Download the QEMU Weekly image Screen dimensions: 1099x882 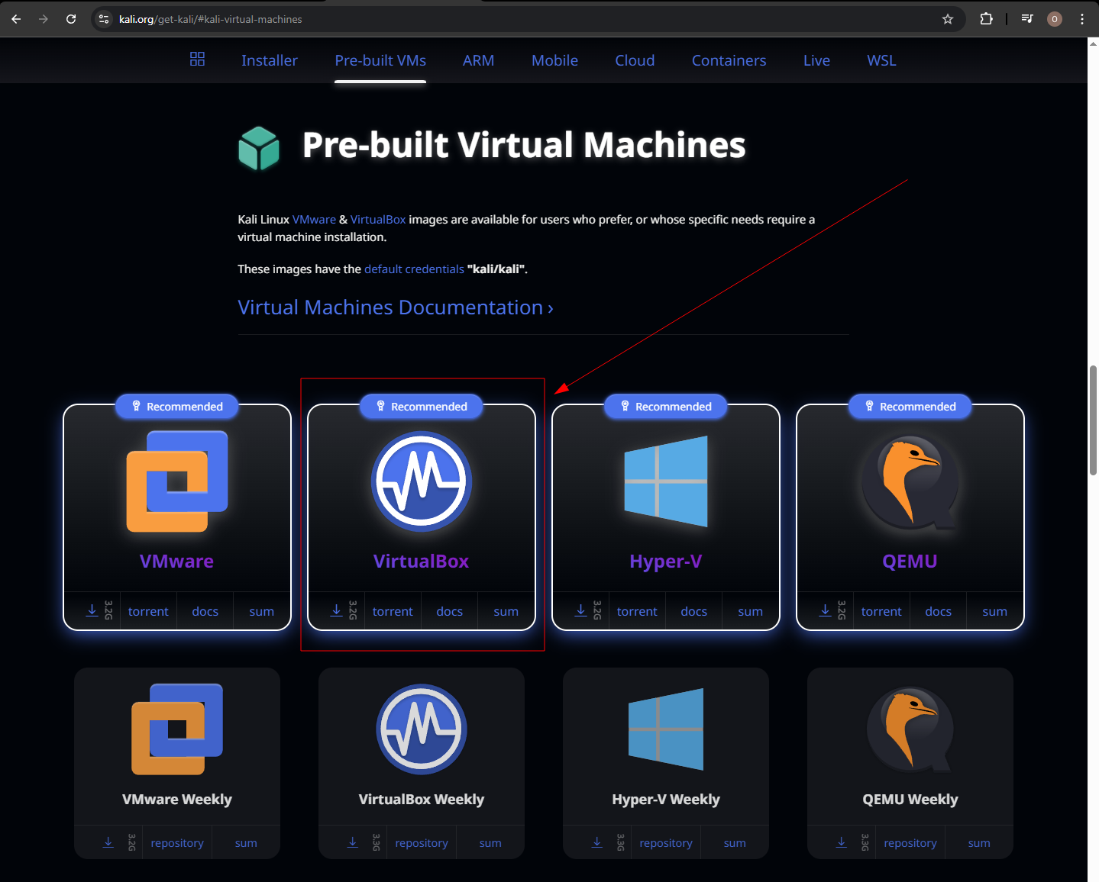coord(842,842)
